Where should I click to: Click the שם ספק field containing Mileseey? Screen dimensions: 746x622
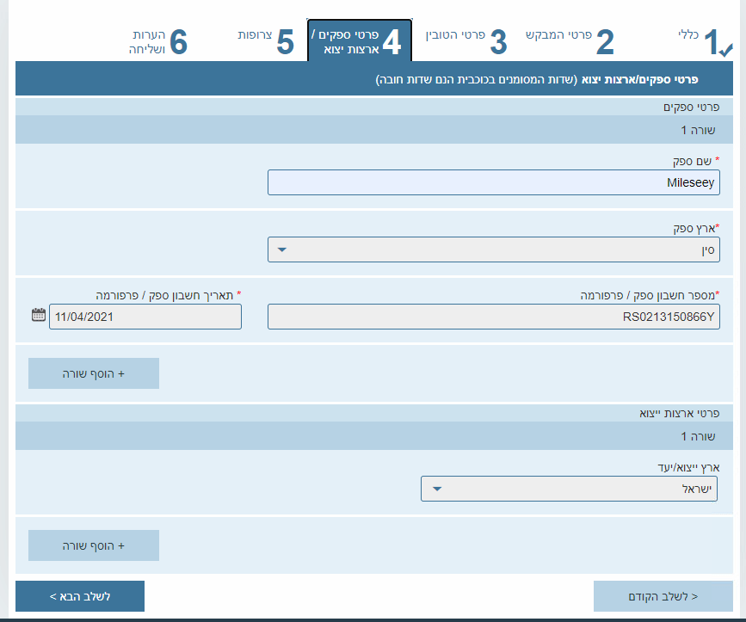493,182
